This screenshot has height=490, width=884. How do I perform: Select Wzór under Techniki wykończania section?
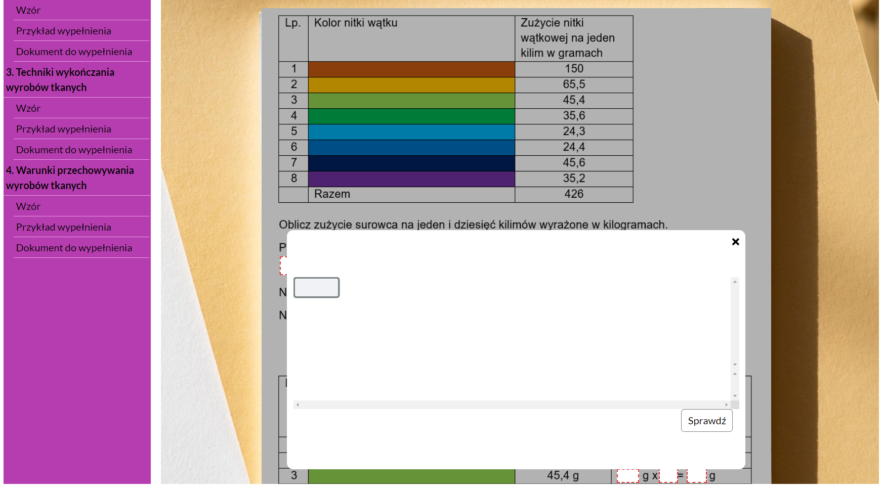(28, 108)
